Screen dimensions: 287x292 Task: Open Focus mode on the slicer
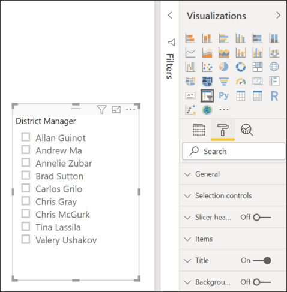pyautogui.click(x=116, y=109)
